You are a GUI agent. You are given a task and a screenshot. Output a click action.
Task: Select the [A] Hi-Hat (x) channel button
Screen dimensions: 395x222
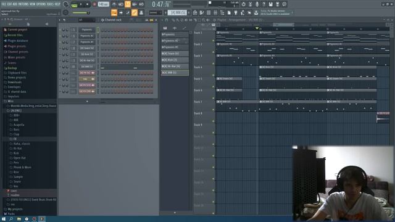coord(87,60)
